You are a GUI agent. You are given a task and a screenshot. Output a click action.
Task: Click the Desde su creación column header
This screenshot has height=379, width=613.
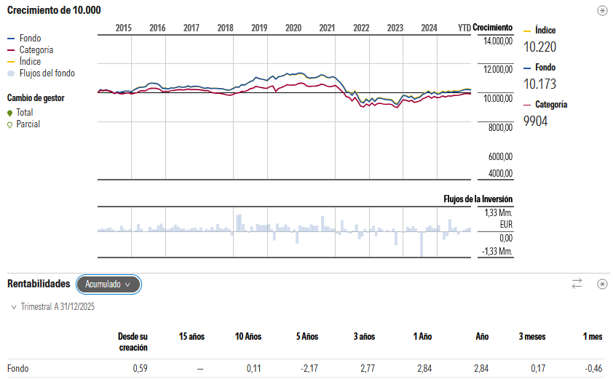(133, 342)
